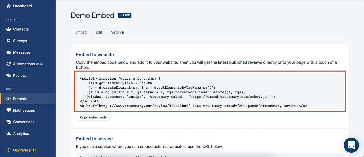The width and height of the screenshot is (364, 157).
Task: Click the Automations refresh icon
Action: (x=9, y=64)
